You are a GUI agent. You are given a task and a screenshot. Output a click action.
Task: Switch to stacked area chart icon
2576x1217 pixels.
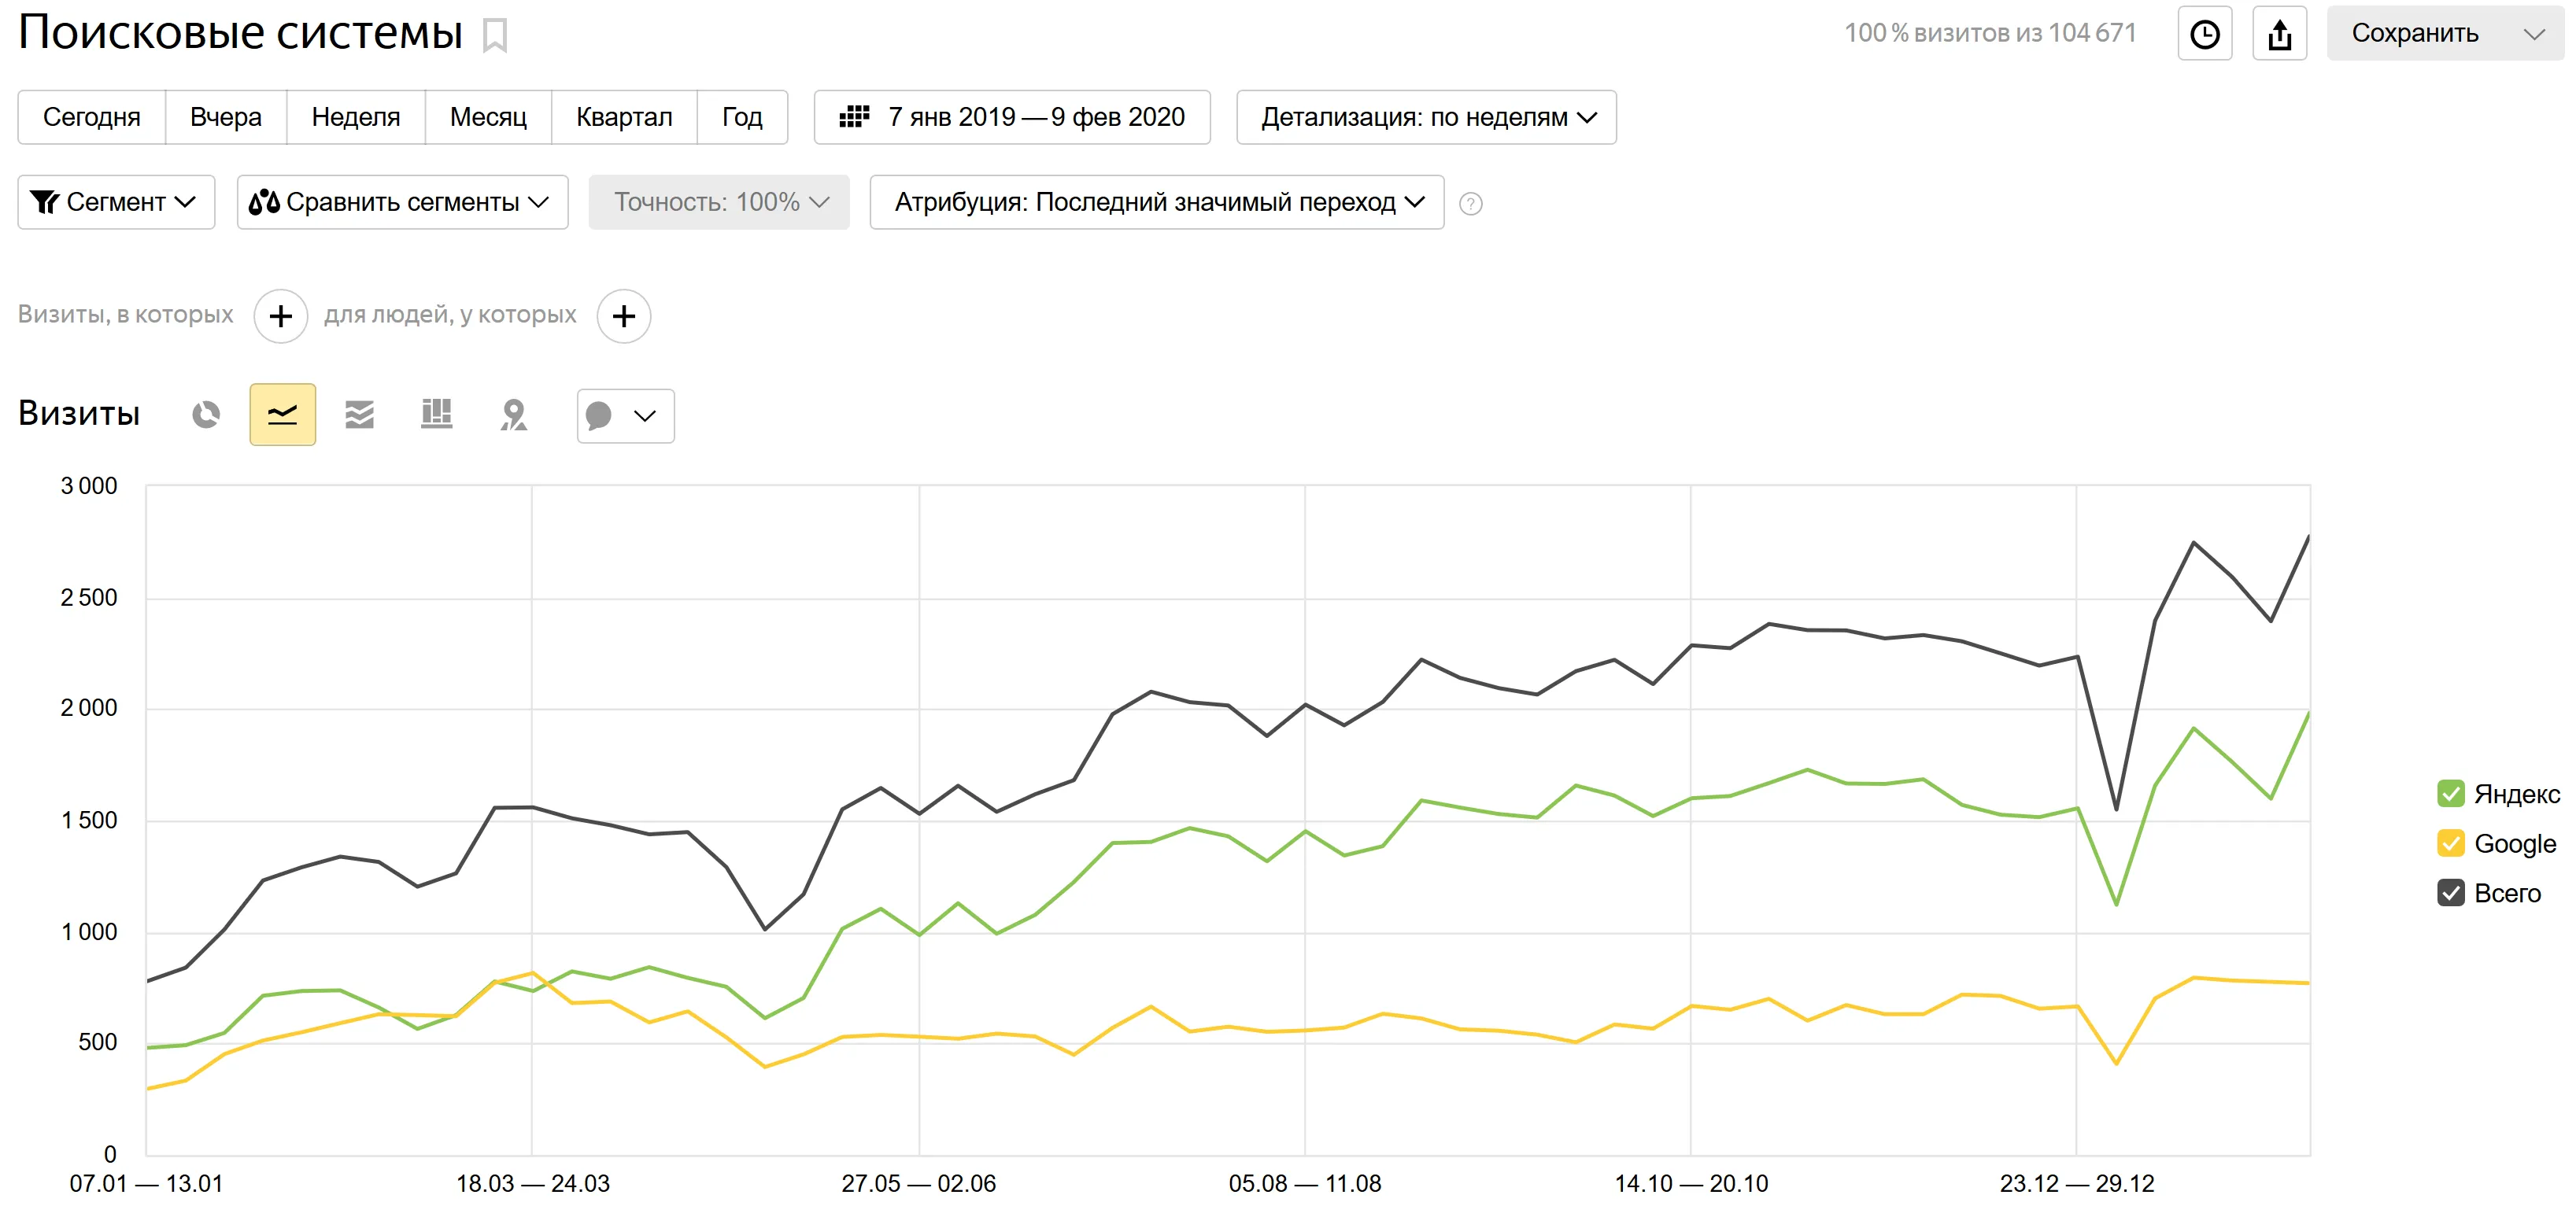pyautogui.click(x=359, y=414)
